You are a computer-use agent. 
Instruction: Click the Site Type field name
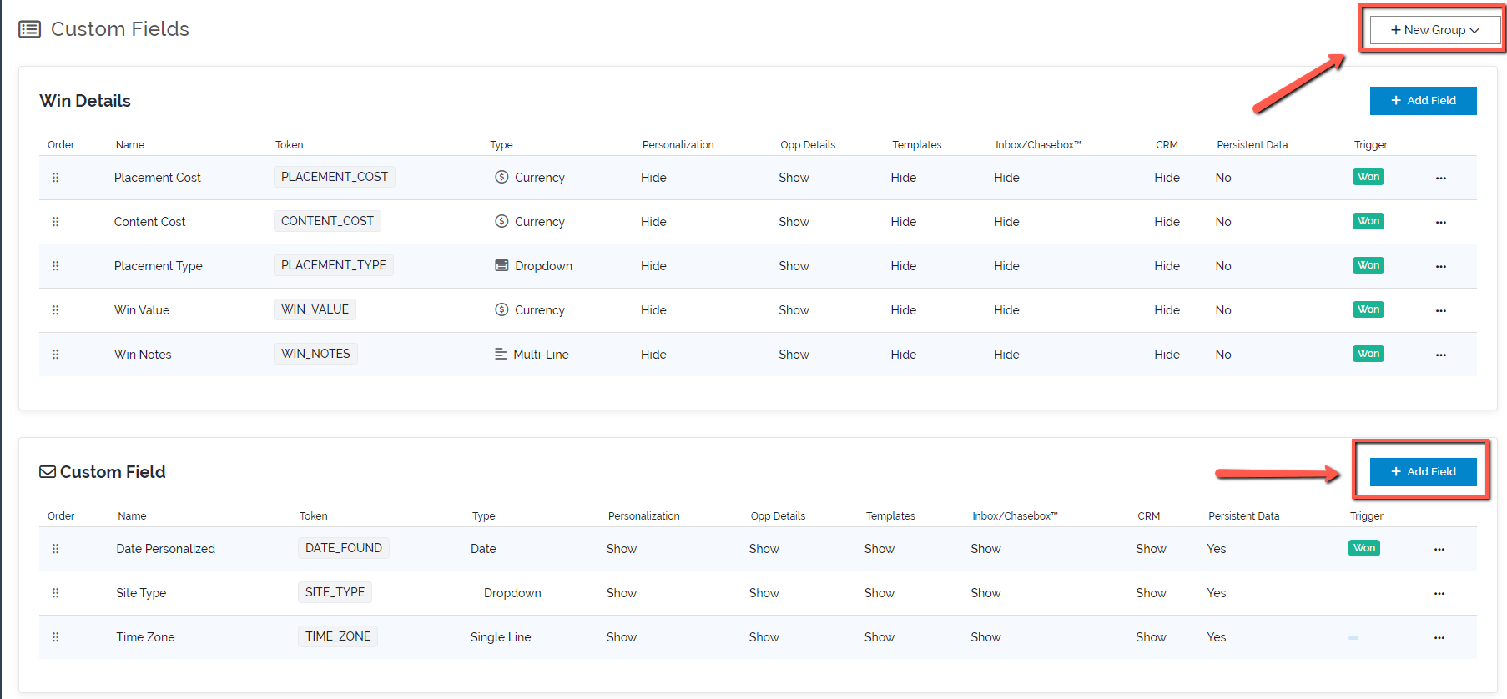click(141, 593)
